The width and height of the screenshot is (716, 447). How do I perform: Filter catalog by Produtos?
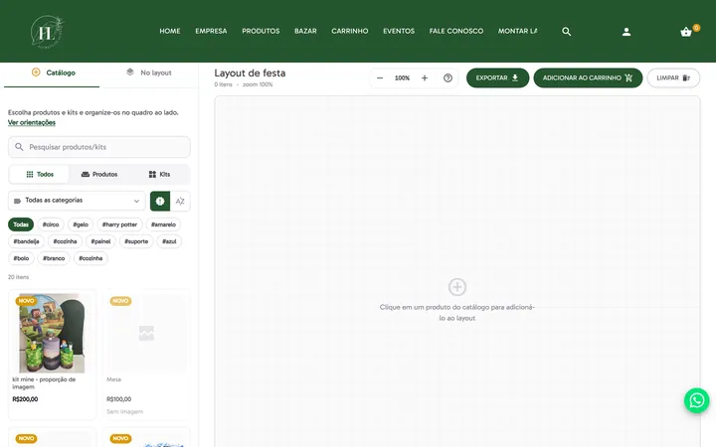click(99, 174)
